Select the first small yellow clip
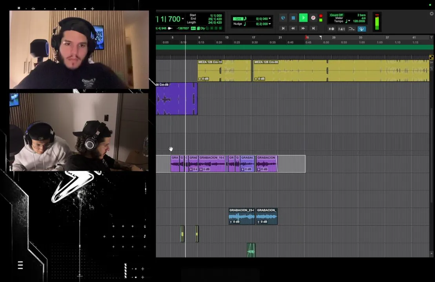Image resolution: width=435 pixels, height=282 pixels. (x=182, y=234)
